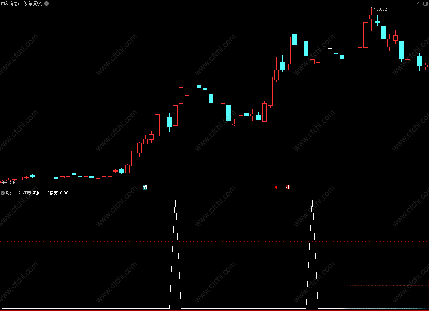Image resolution: width=429 pixels, height=311 pixels.
Task: Open the 乾坤一号精英 indicator dropdown arrow
Action: 3,193
